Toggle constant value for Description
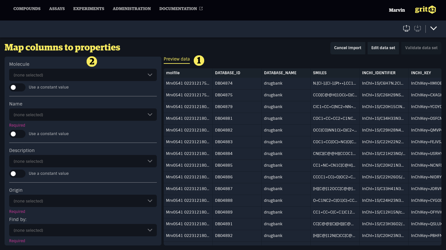 pyautogui.click(x=17, y=174)
